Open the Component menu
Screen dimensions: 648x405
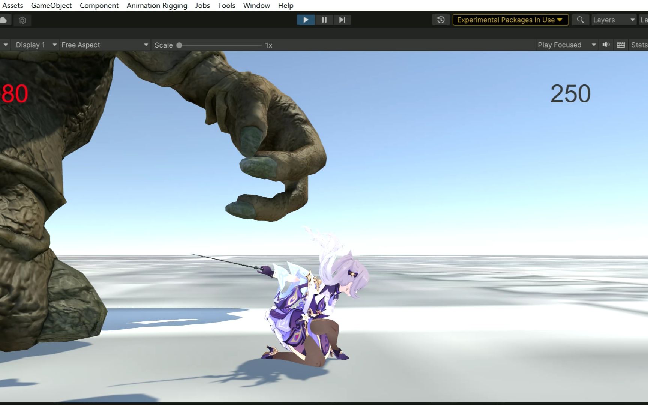[x=99, y=6]
